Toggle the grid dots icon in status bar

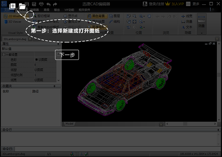(x=77, y=154)
